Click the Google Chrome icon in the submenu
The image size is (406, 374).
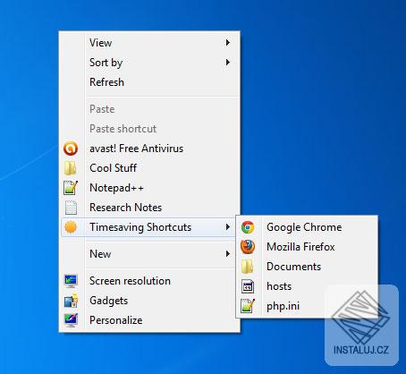(248, 227)
